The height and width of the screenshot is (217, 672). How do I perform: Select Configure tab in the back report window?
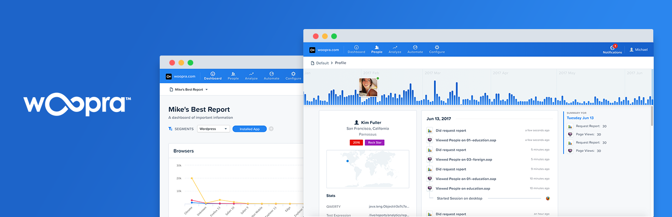[x=293, y=76]
